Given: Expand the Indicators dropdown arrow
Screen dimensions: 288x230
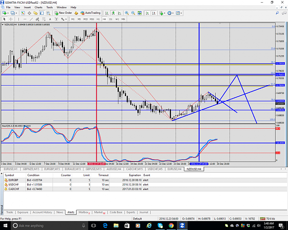Looking at the screenshot, I should click(165, 13).
